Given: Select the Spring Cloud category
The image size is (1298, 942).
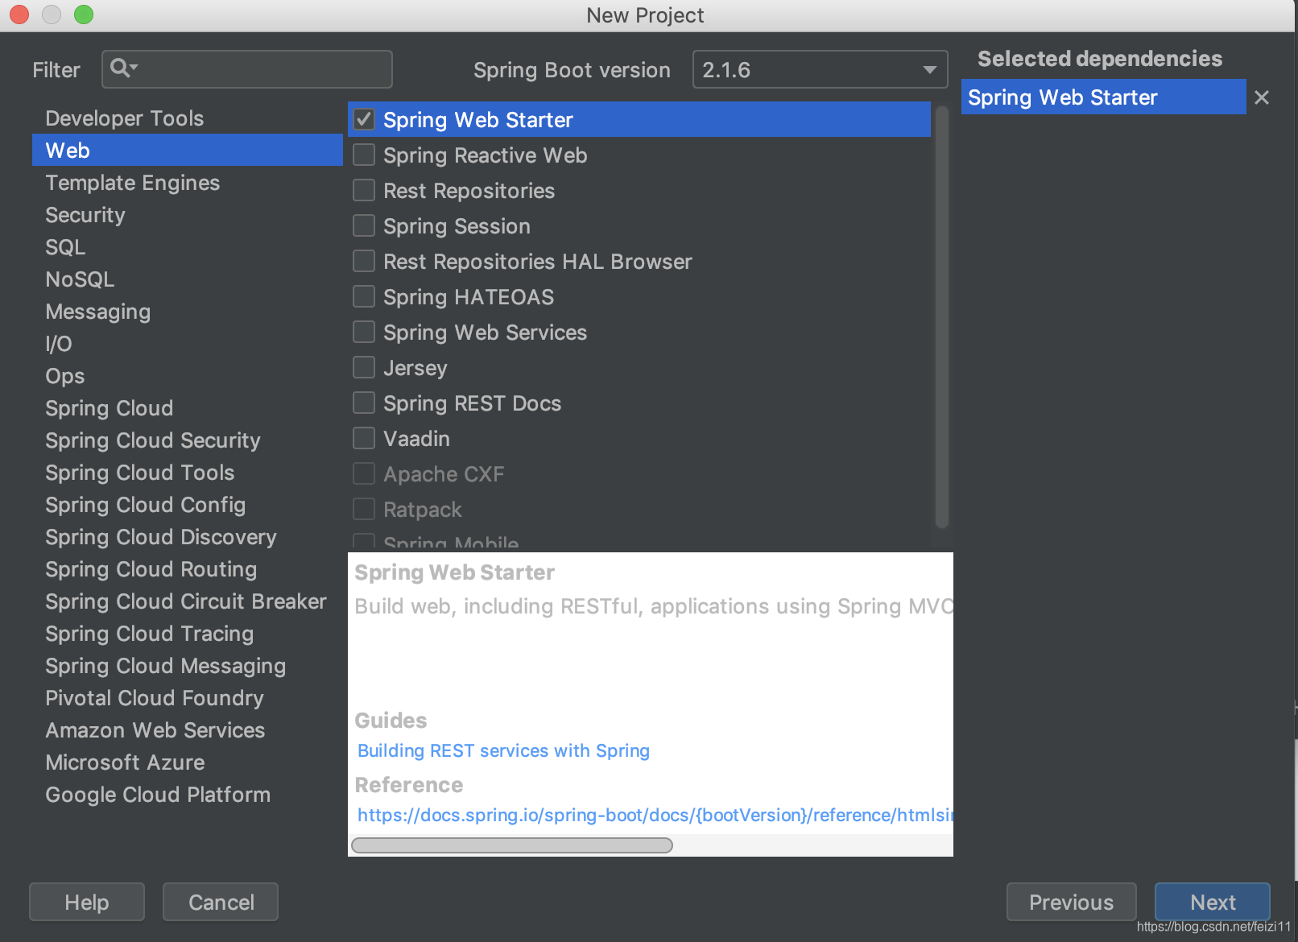Looking at the screenshot, I should pyautogui.click(x=187, y=408).
